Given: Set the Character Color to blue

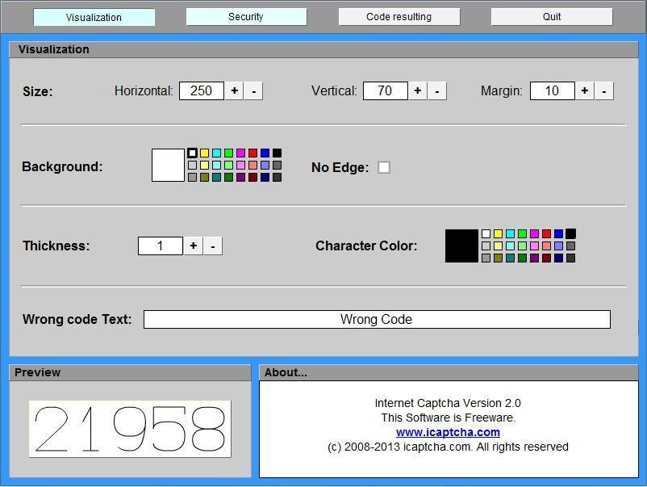Looking at the screenshot, I should pyautogui.click(x=558, y=233).
